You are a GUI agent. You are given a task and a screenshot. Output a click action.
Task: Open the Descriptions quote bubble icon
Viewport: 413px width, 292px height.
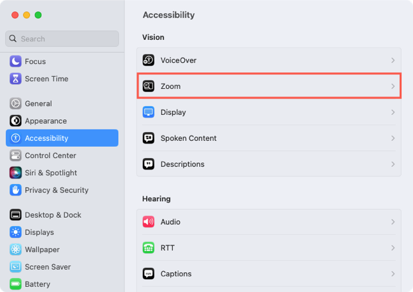[148, 164]
